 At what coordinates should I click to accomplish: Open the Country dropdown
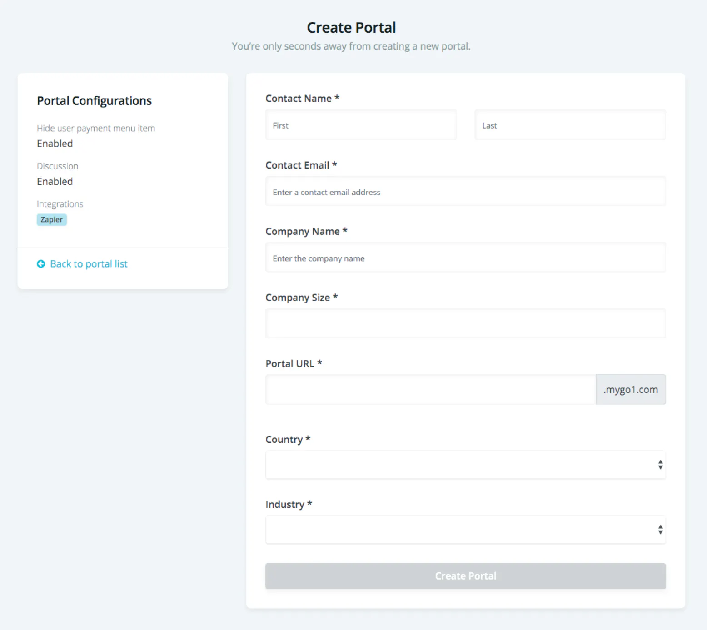click(x=466, y=465)
